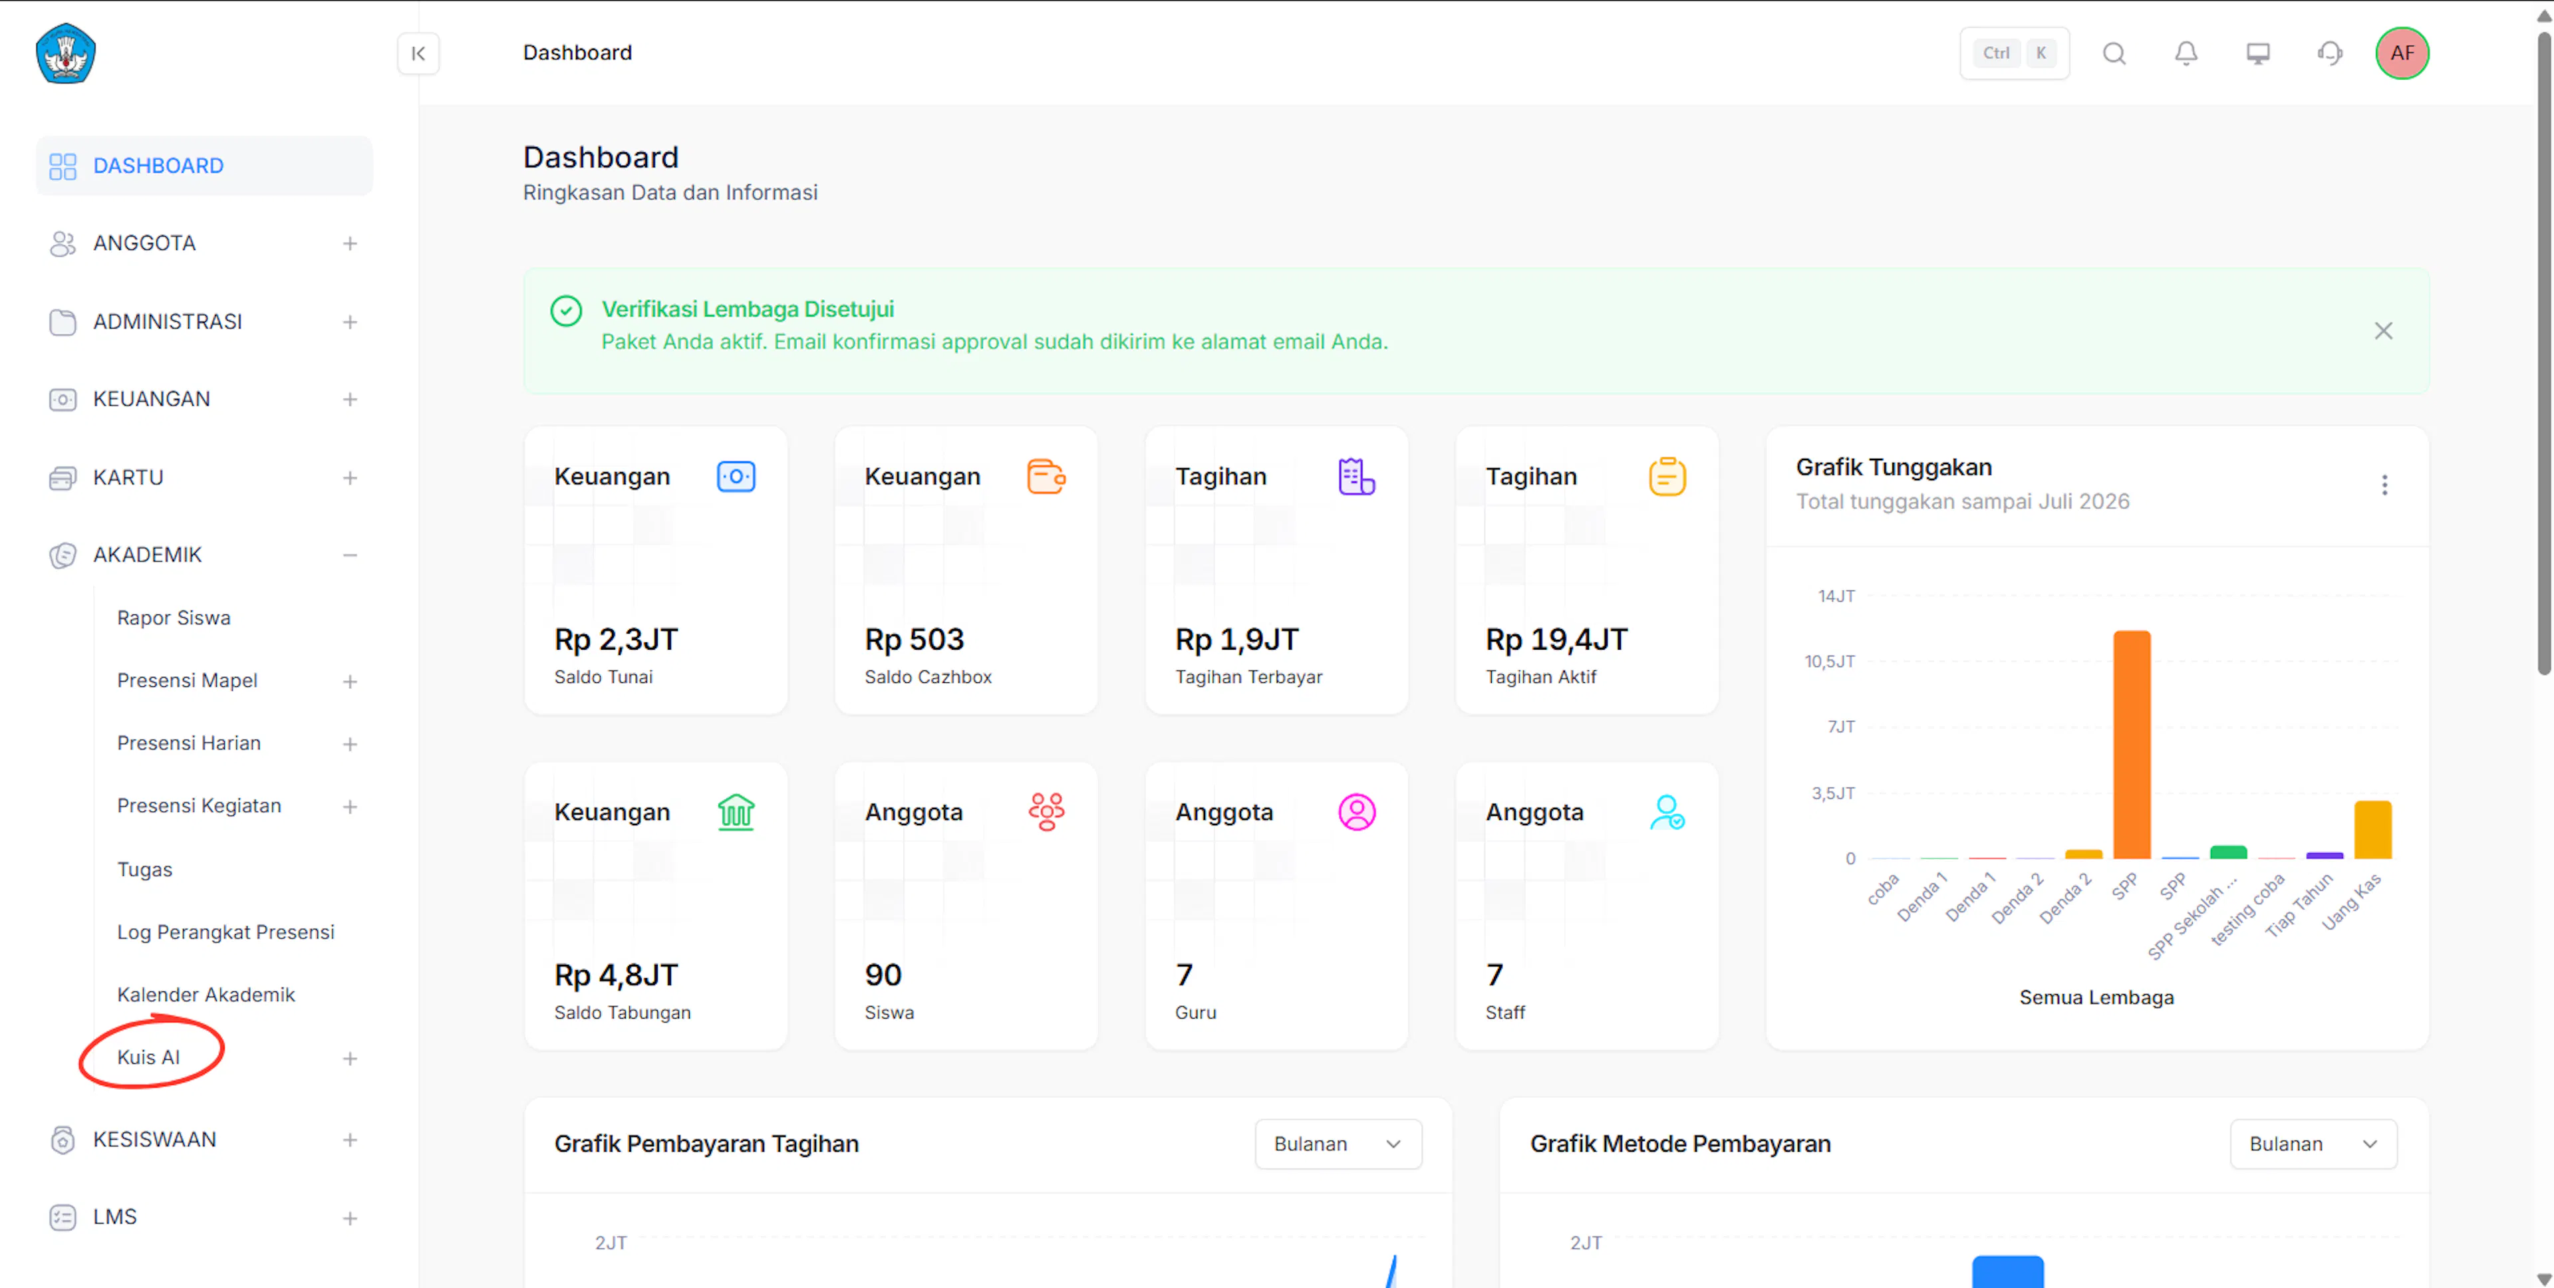Collapse the sidebar with the arrow button
Image resolution: width=2554 pixels, height=1288 pixels.
click(418, 54)
